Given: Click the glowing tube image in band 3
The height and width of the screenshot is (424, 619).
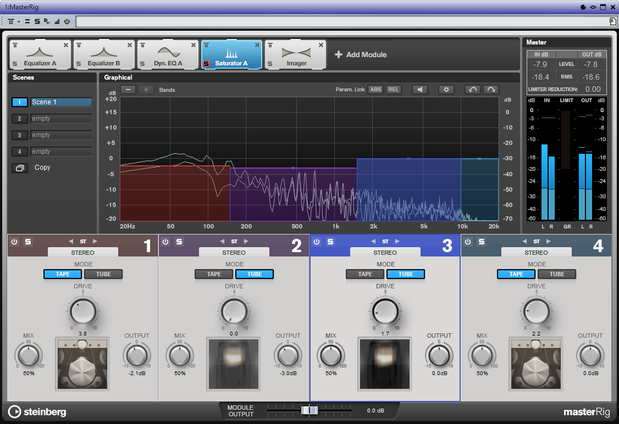Looking at the screenshot, I should (x=385, y=365).
